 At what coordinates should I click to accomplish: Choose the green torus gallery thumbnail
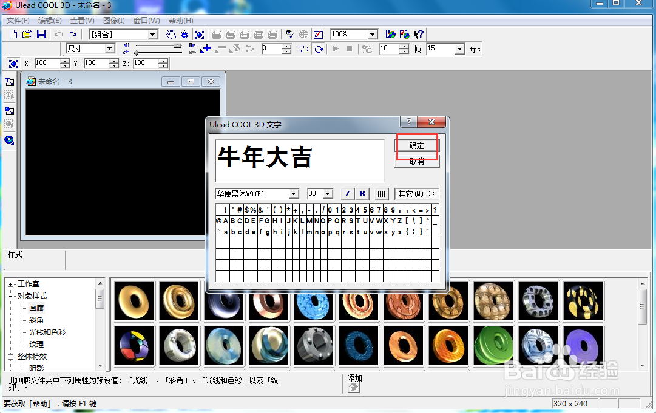(493, 346)
